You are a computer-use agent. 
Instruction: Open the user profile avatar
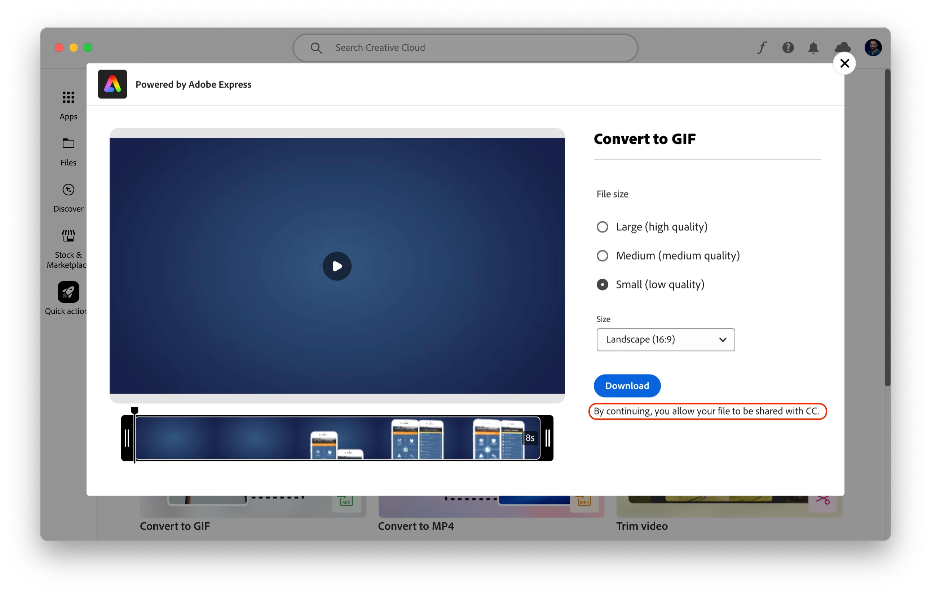pyautogui.click(x=873, y=48)
